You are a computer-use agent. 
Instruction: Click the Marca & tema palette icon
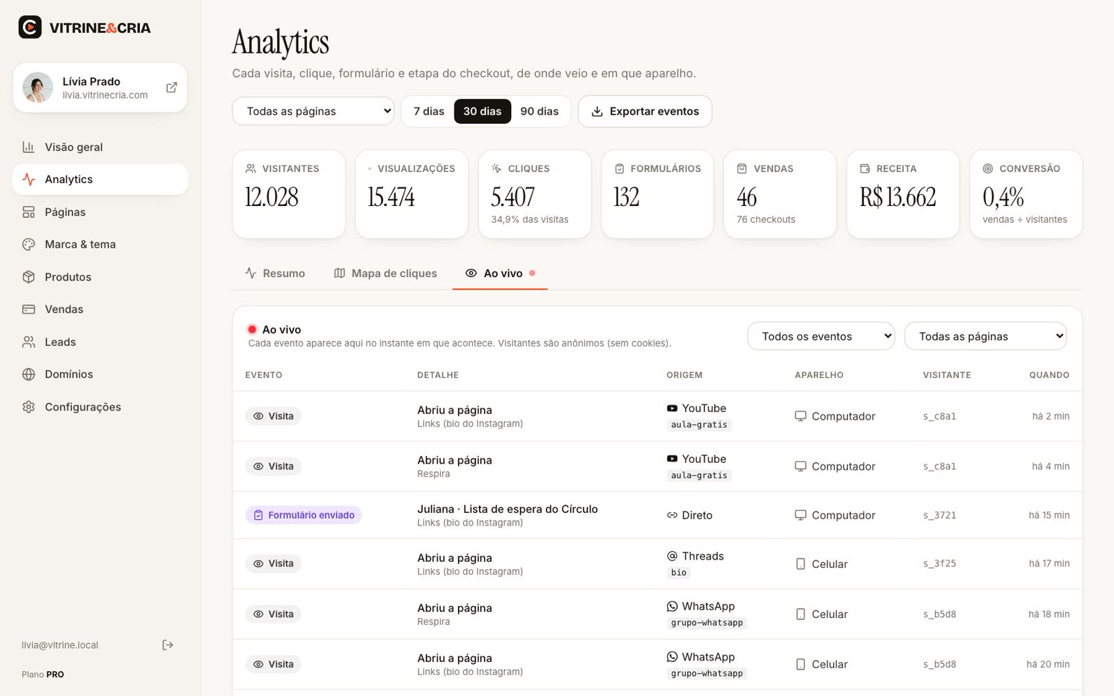[x=29, y=244]
